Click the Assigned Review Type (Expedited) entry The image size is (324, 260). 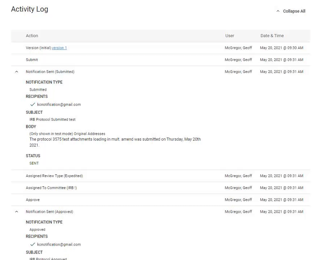pos(54,175)
